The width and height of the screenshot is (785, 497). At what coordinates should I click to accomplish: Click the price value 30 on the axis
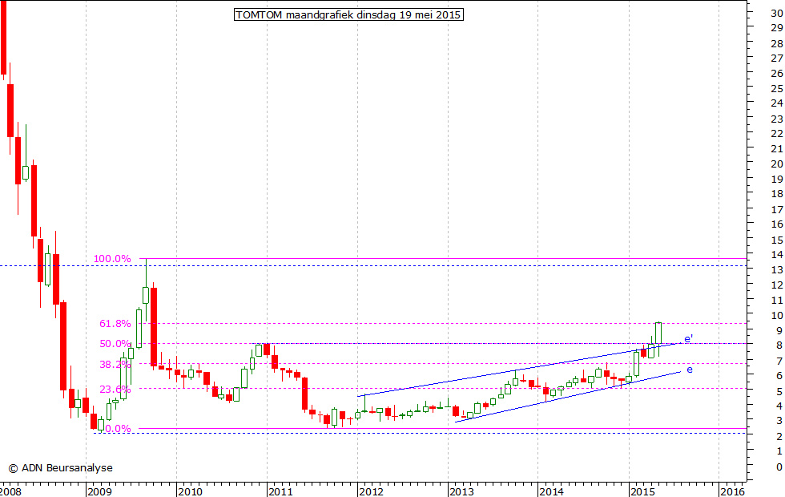pyautogui.click(x=777, y=14)
